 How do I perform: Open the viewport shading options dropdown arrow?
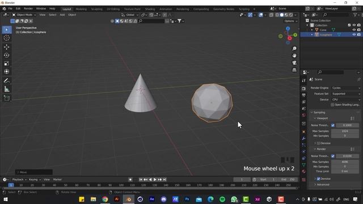coord(296,15)
